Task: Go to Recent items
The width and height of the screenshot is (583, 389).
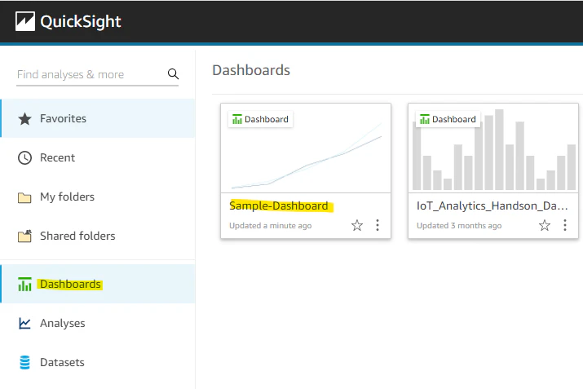Action: [97, 157]
